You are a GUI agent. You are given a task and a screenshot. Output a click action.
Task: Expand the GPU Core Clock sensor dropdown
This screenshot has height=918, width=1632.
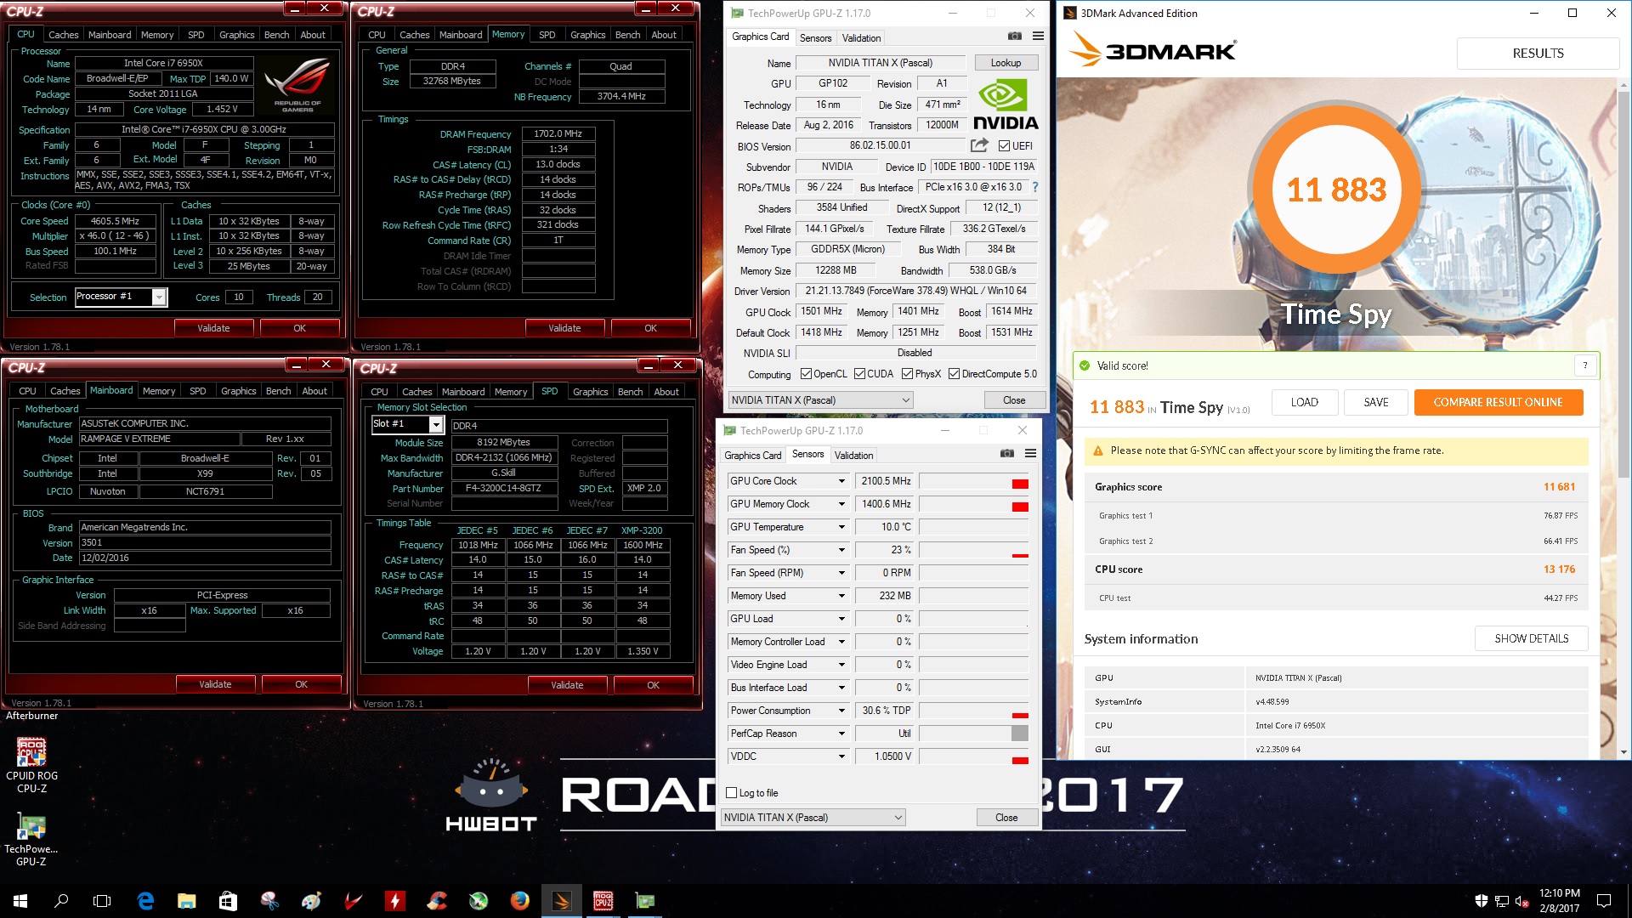(x=841, y=481)
